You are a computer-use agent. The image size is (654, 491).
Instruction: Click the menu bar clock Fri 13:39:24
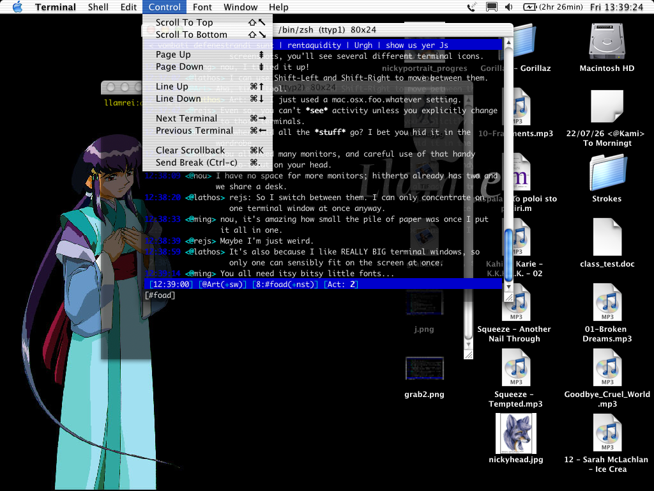point(616,7)
